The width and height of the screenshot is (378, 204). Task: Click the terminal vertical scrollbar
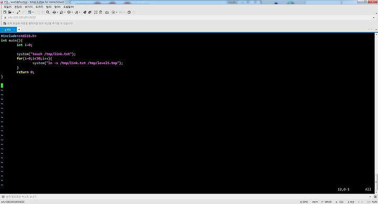click(x=376, y=113)
